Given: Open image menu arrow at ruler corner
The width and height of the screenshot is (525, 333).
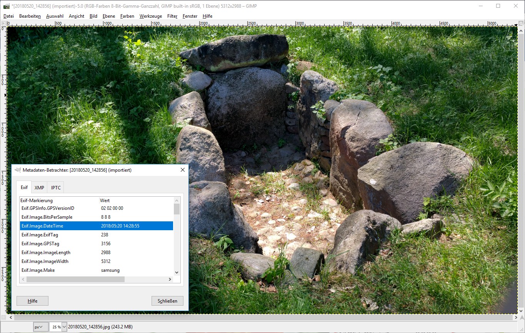Looking at the screenshot, I should point(3,24).
